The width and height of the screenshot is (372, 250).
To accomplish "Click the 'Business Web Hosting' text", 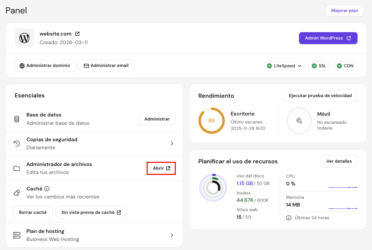I will coord(53,239).
